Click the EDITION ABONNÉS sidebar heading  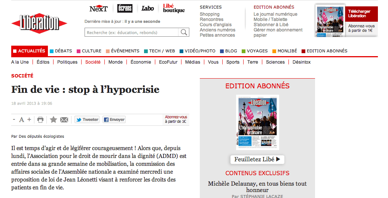click(257, 86)
